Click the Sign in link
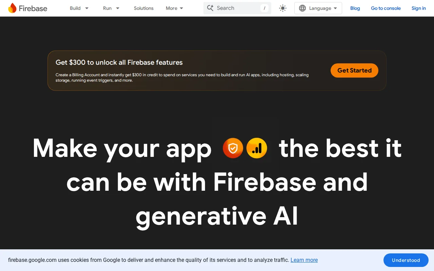 click(x=419, y=8)
